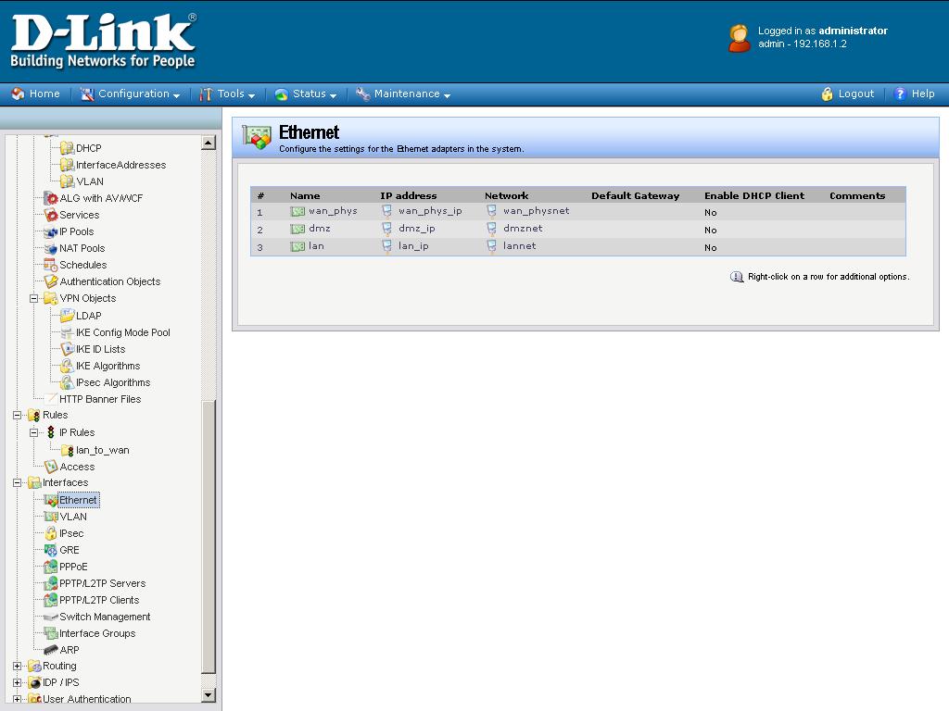Click the wan_phys adapter icon in table
This screenshot has height=711, width=949.
[x=297, y=211]
